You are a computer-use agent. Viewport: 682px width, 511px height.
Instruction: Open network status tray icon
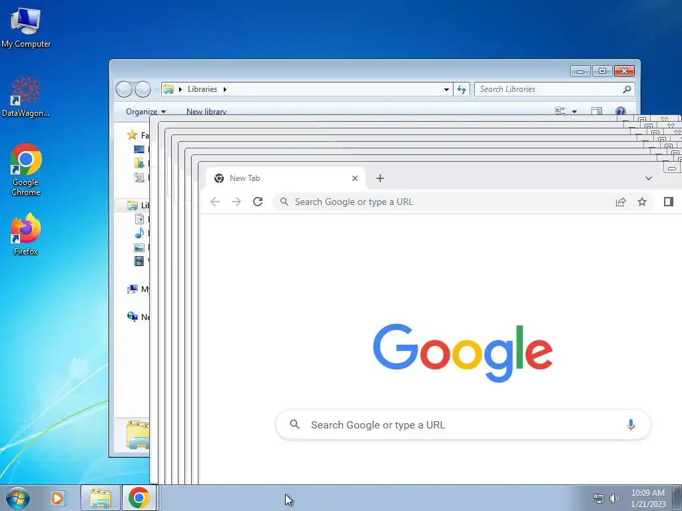599,498
